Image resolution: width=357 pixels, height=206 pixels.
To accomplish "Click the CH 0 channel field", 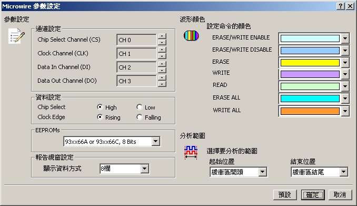I will [136, 40].
